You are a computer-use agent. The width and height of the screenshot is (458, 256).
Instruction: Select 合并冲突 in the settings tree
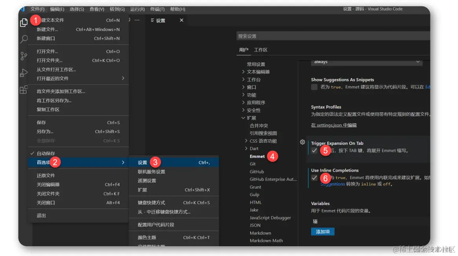(259, 126)
